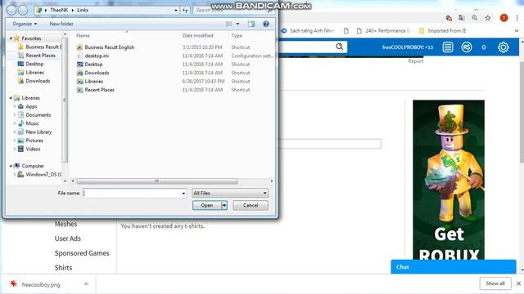Screen dimensions: 524x294
Task: Click the extension icon left of translate
Action: [x=449, y=18]
